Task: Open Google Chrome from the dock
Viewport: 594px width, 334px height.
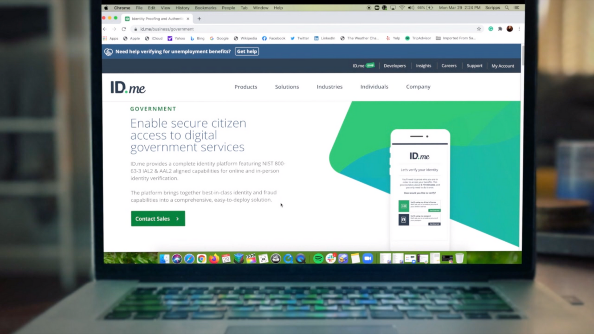Action: 201,258
